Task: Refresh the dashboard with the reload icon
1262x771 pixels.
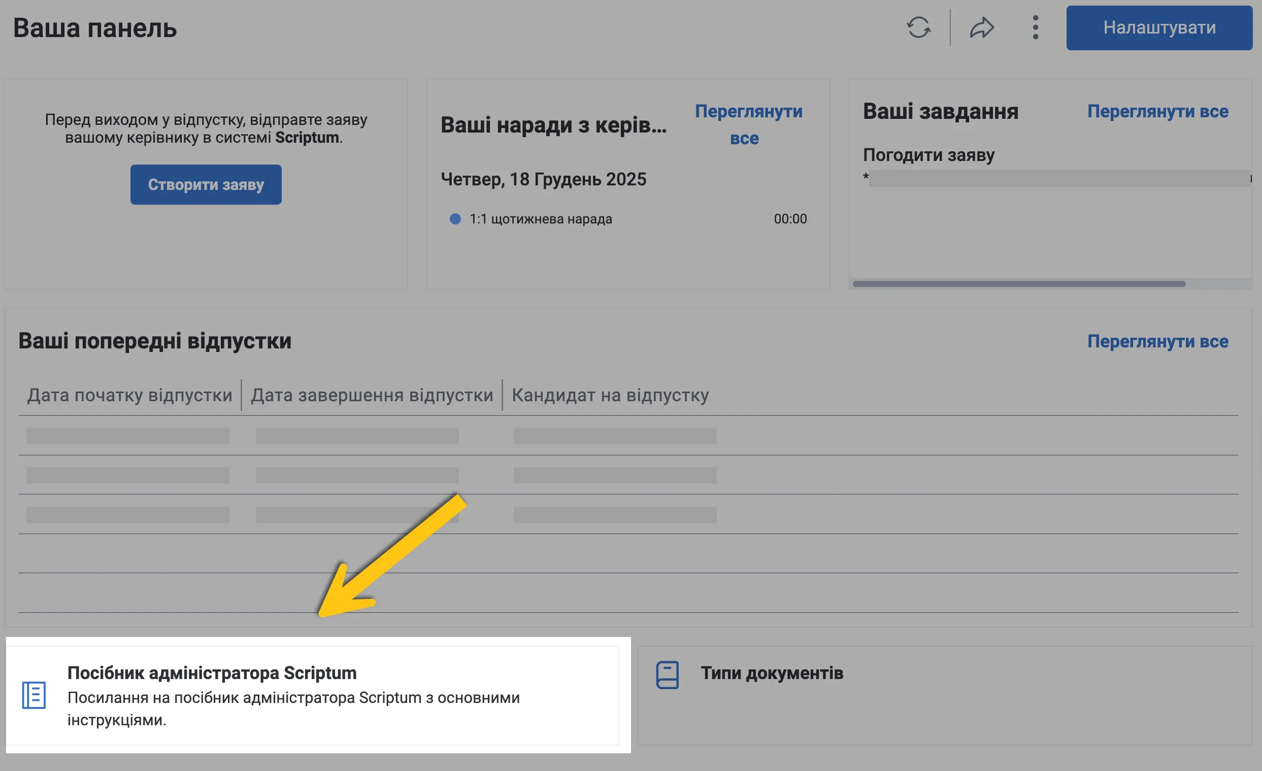Action: click(918, 27)
